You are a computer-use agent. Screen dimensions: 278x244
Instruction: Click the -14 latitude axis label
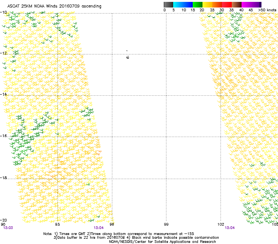pyautogui.click(x=3, y=94)
